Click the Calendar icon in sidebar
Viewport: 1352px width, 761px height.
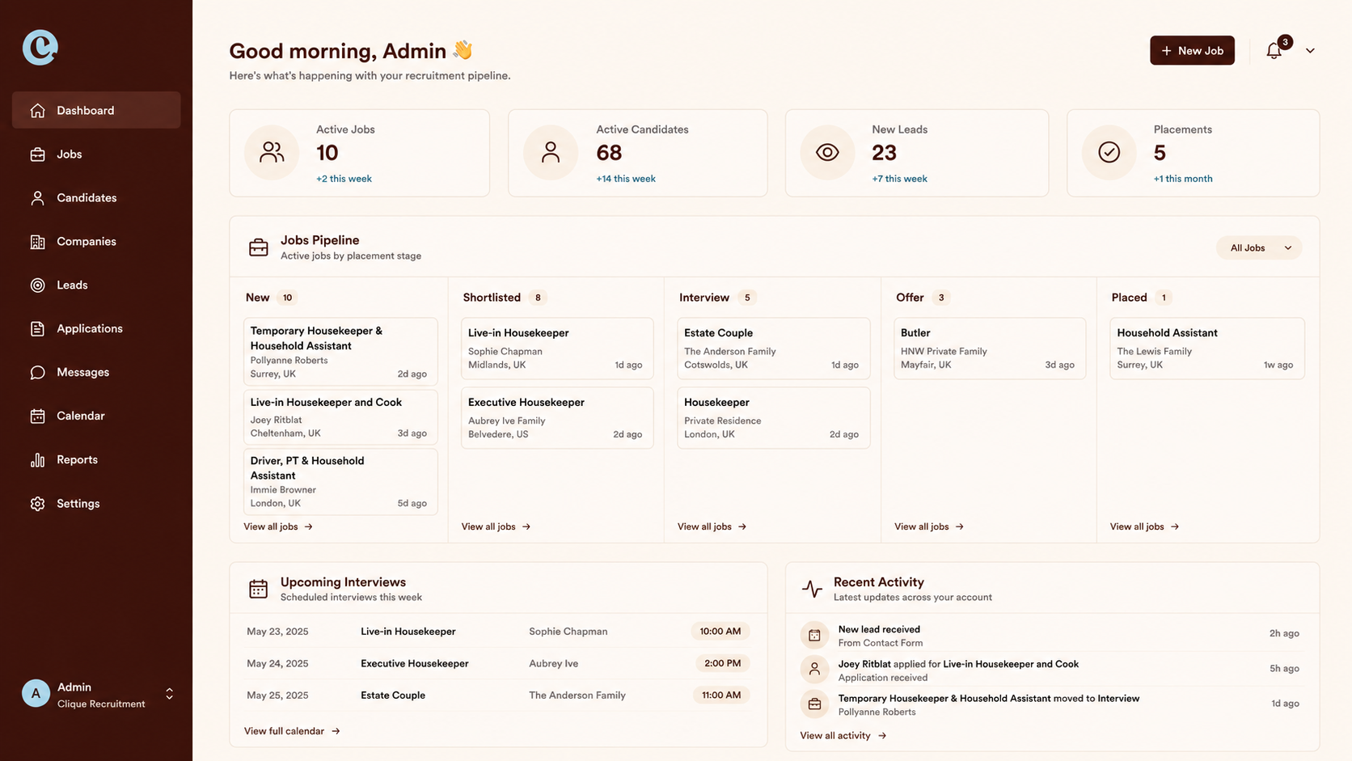pyautogui.click(x=37, y=416)
